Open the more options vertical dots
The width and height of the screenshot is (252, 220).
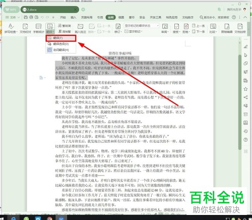coord(240,17)
